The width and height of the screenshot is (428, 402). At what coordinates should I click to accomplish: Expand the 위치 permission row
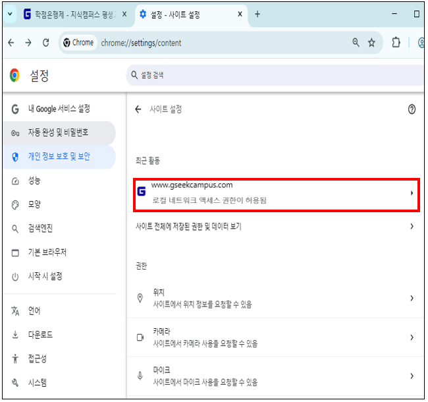277,298
